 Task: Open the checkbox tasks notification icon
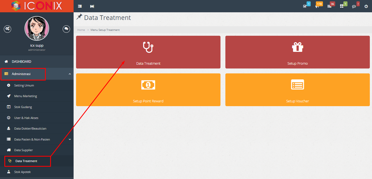[305, 6]
